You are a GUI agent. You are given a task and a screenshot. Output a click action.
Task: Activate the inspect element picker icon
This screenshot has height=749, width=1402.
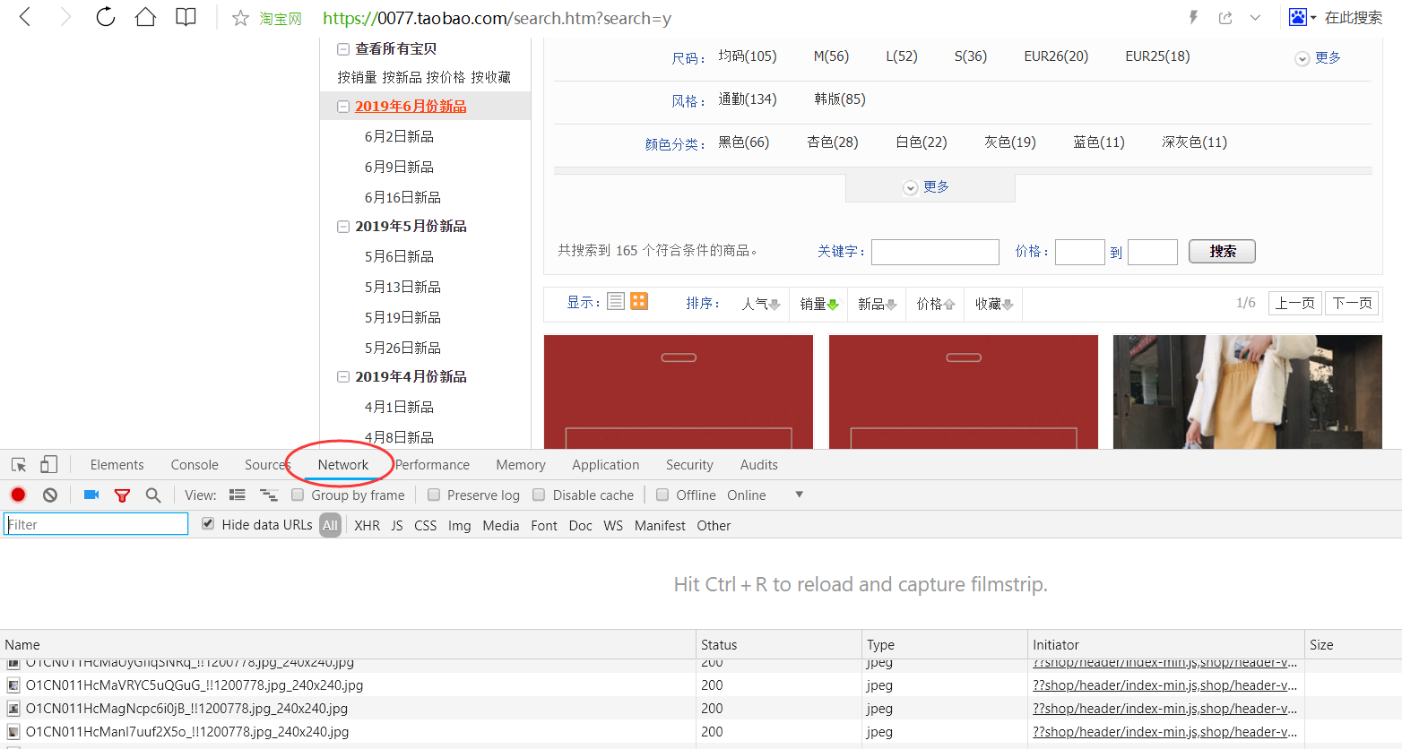19,464
